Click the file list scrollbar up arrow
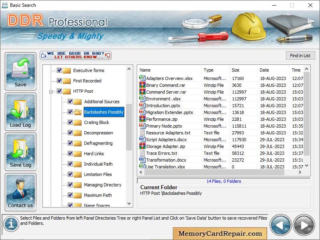The width and height of the screenshot is (320, 240). (306, 69)
